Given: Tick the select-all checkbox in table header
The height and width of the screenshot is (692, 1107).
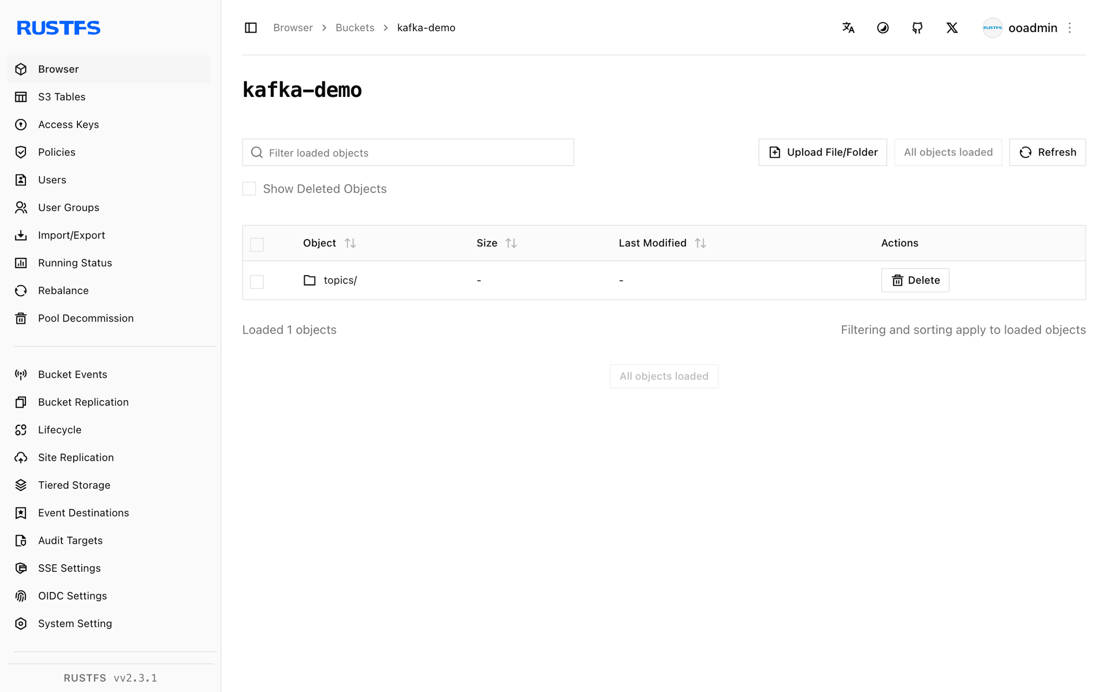Looking at the screenshot, I should [x=257, y=244].
